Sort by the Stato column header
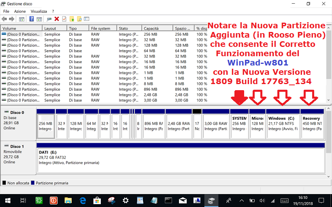Viewport: 332px width, 207px height. 129,28
